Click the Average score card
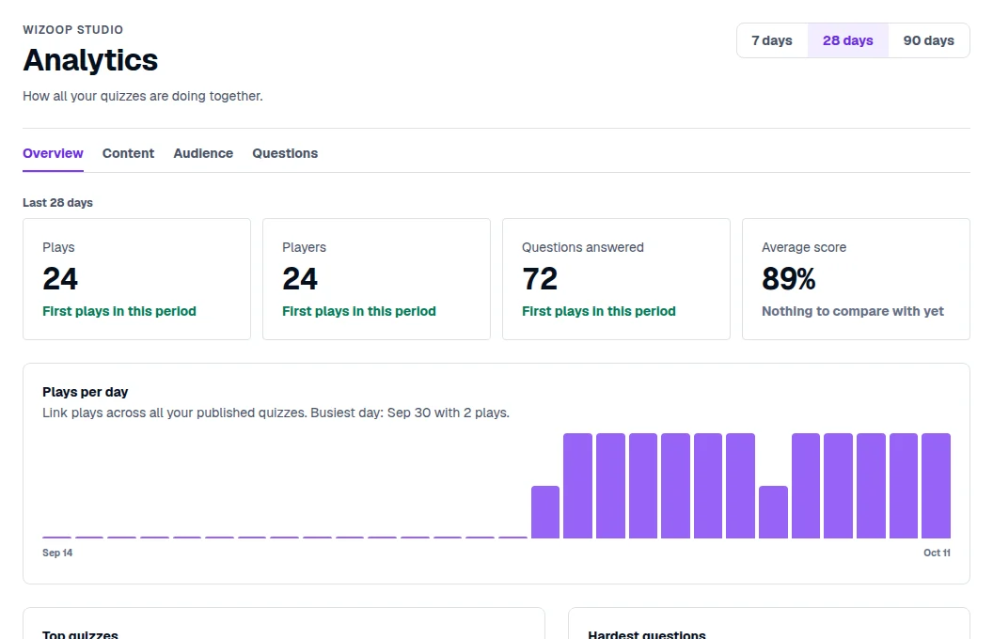The height and width of the screenshot is (639, 993). 857,279
